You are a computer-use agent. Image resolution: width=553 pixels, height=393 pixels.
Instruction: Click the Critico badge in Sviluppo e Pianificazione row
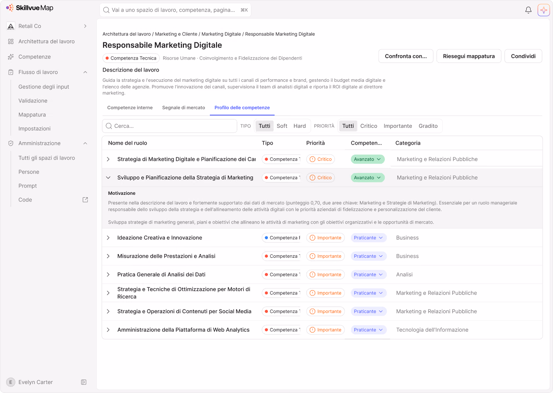tap(321, 178)
